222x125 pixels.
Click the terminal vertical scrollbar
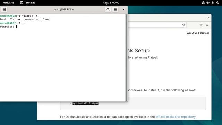126,57
